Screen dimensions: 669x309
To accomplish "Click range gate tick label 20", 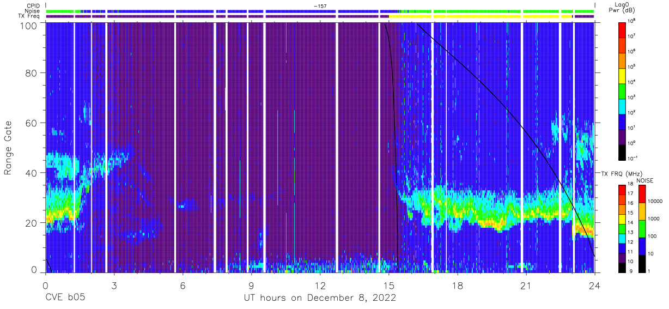I will [x=32, y=223].
